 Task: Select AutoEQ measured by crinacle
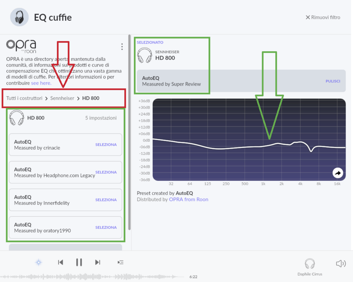tap(106, 145)
